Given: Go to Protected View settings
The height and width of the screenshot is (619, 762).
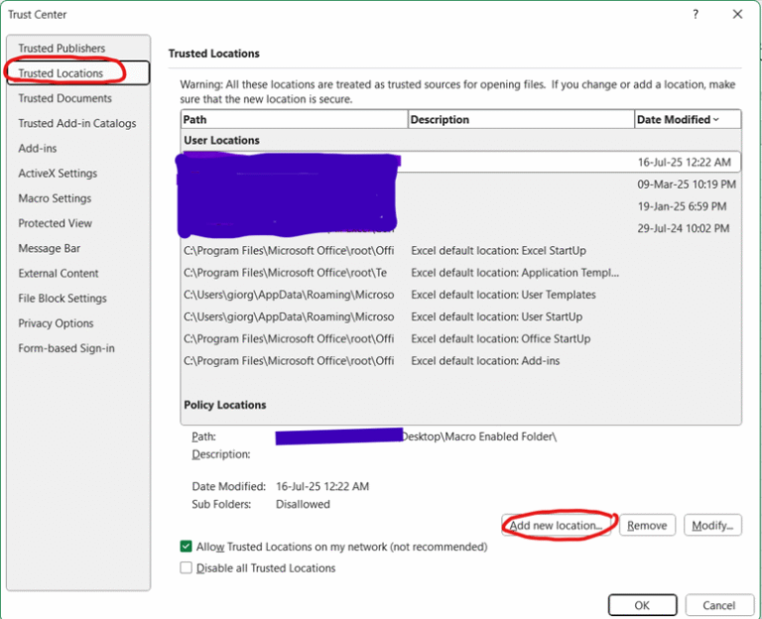Looking at the screenshot, I should point(55,223).
